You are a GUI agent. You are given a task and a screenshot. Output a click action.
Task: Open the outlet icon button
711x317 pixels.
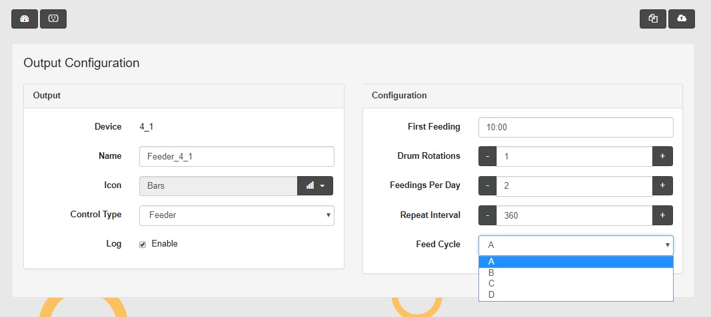coord(53,19)
